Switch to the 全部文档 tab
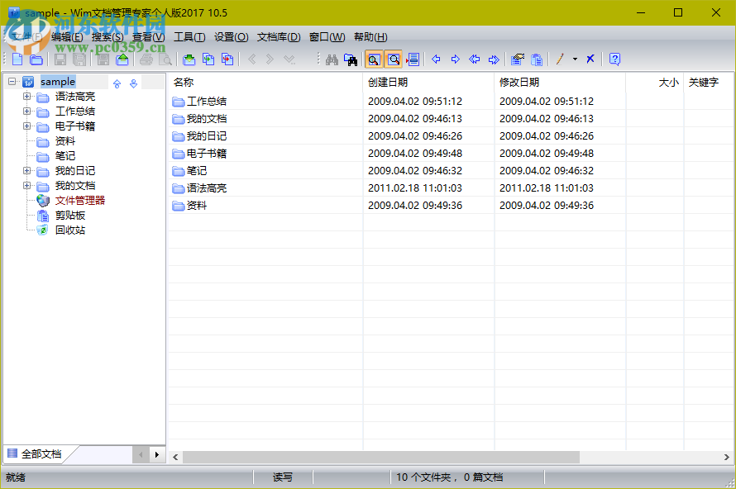The width and height of the screenshot is (736, 489). [41, 453]
